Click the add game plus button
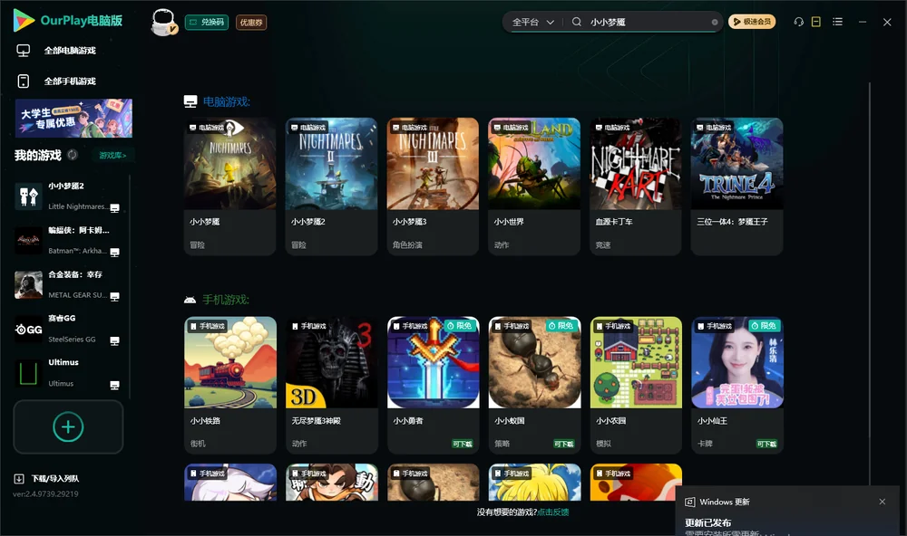Image resolution: width=907 pixels, height=536 pixels. click(68, 426)
